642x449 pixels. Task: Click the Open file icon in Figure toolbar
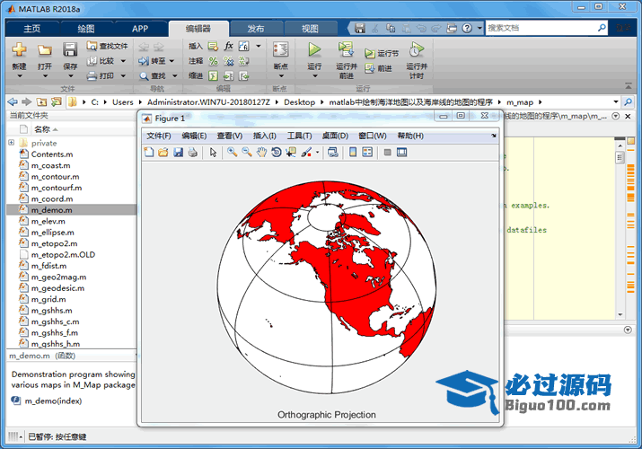coord(163,153)
